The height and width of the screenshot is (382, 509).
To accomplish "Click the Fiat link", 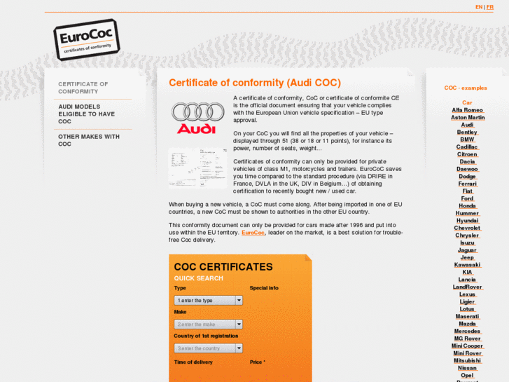I will 468,191.
